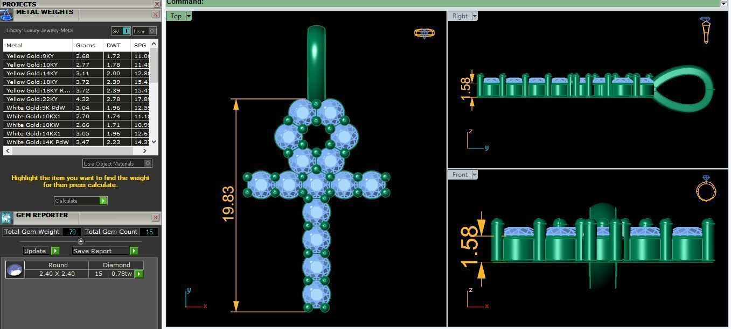Sort by the Grams column header

point(88,45)
